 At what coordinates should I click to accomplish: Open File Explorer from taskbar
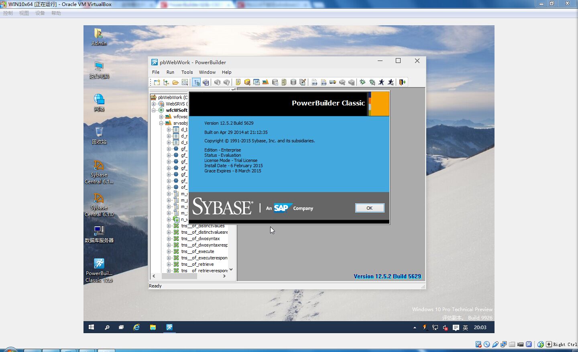(x=153, y=327)
